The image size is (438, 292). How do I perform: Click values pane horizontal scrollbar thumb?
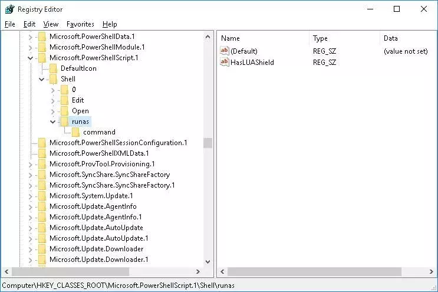pyautogui.click(x=315, y=271)
